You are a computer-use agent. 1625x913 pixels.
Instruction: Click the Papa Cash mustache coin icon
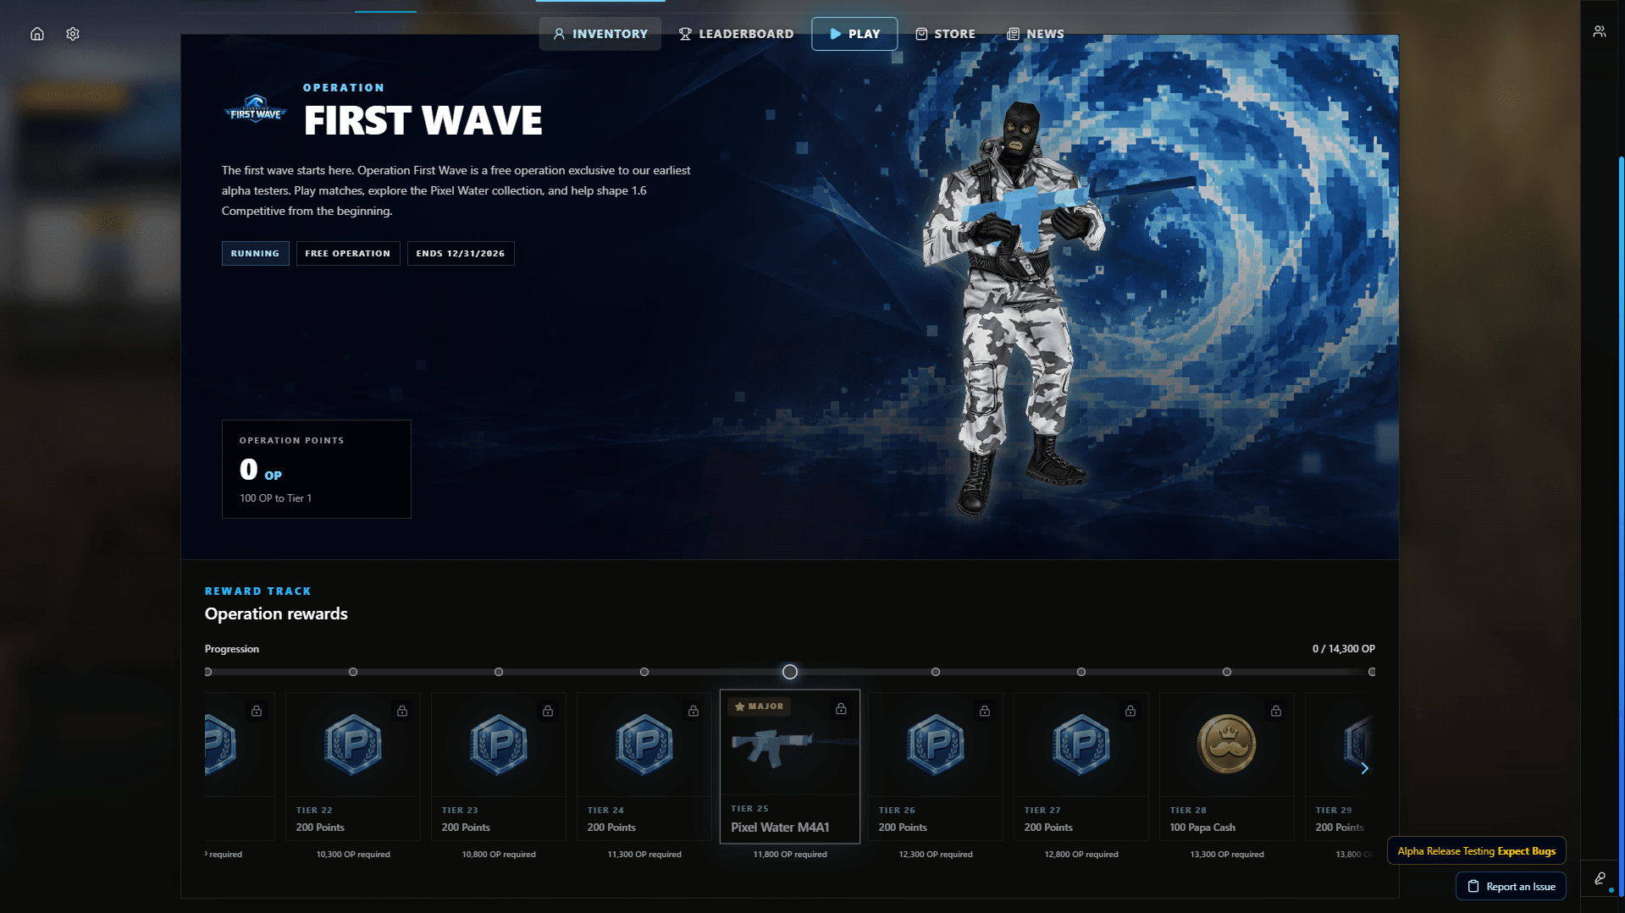click(x=1226, y=744)
